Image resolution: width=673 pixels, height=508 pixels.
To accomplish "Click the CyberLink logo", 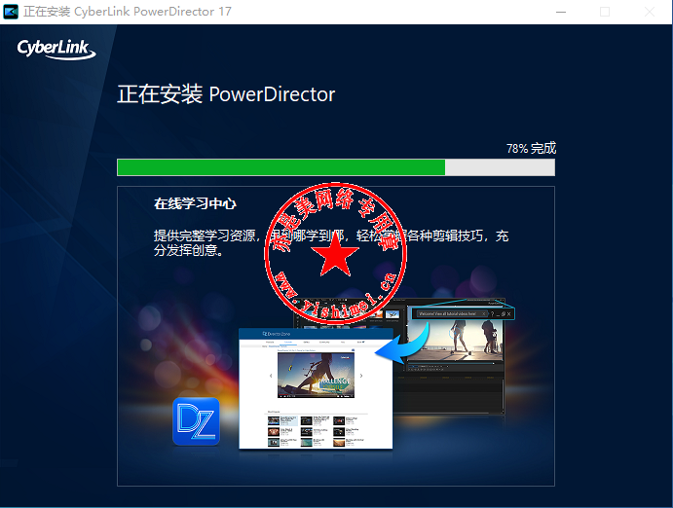I will 56,49.
